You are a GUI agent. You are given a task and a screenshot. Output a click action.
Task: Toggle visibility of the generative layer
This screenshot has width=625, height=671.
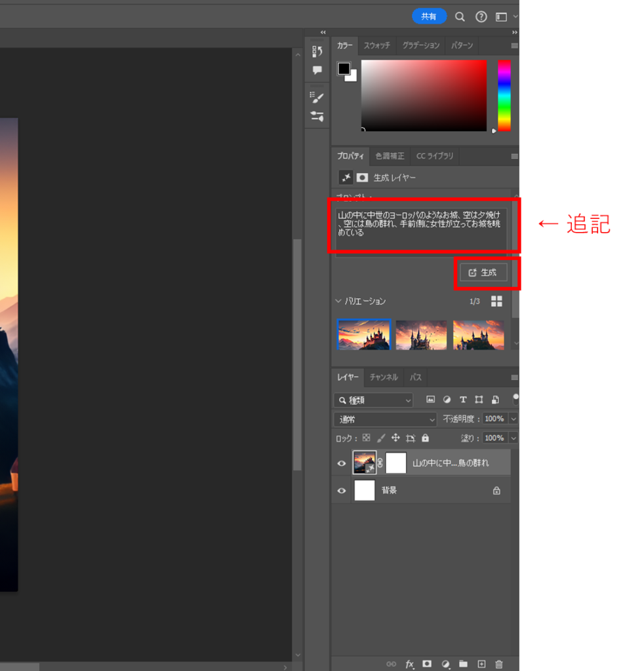coord(341,463)
